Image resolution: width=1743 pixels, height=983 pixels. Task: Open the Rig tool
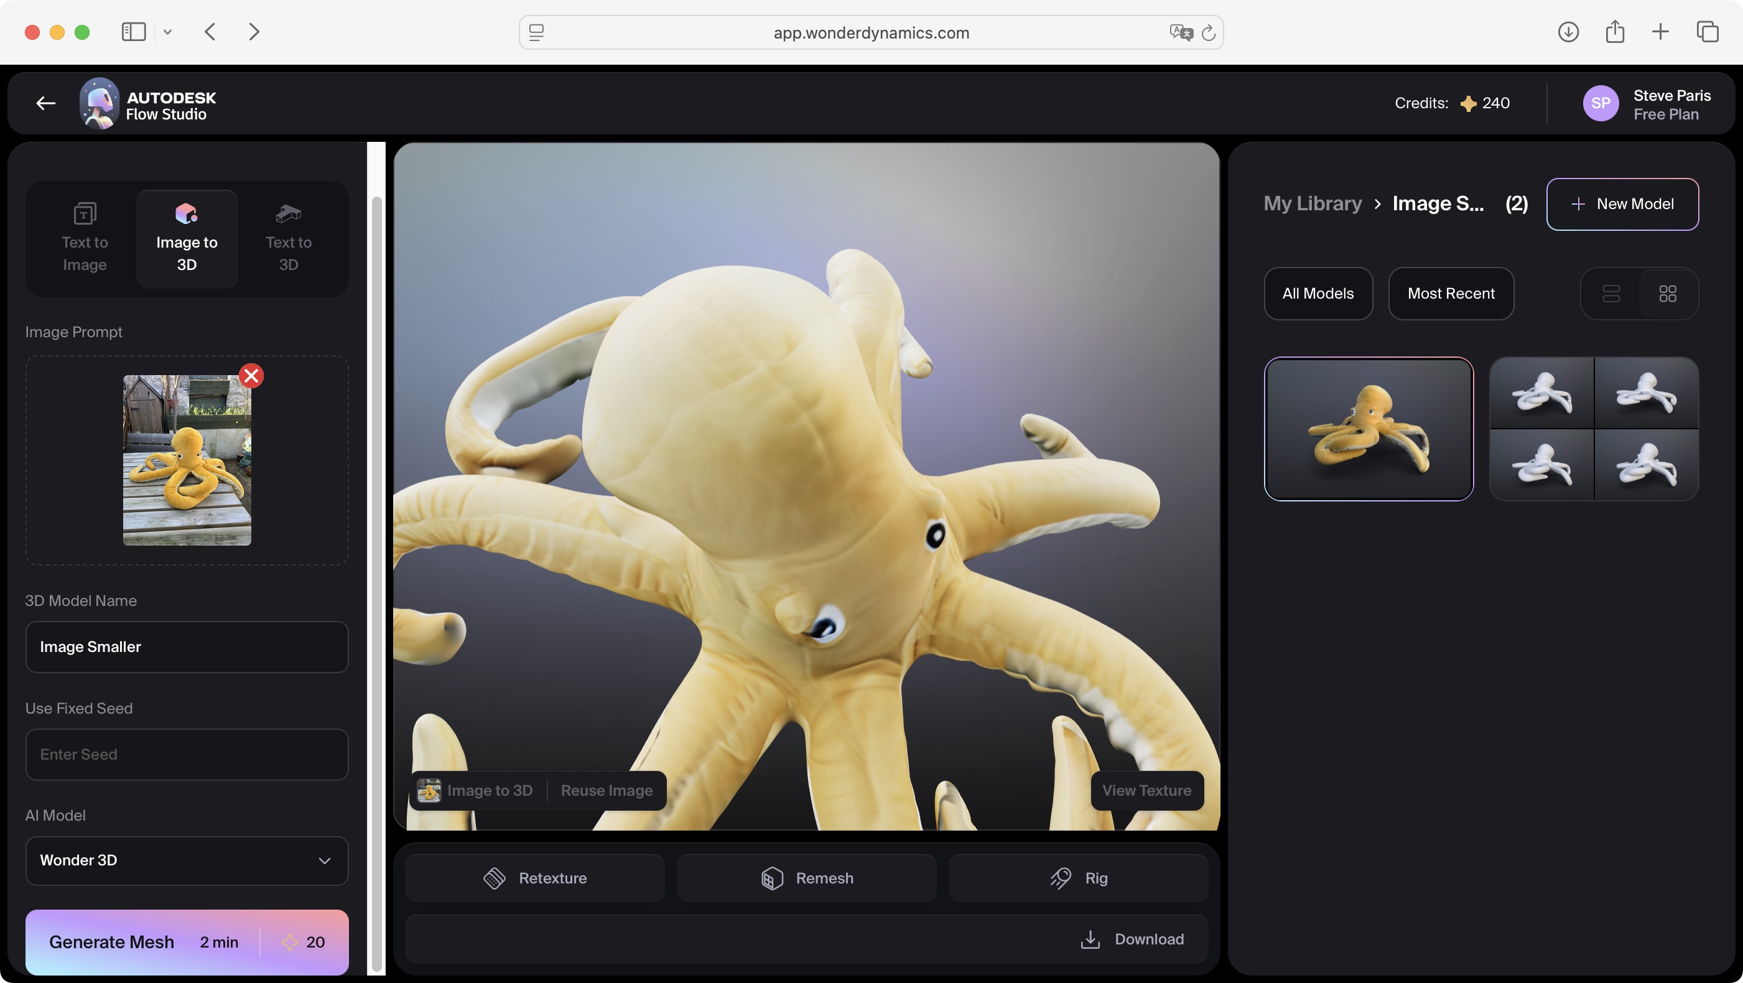click(1078, 877)
